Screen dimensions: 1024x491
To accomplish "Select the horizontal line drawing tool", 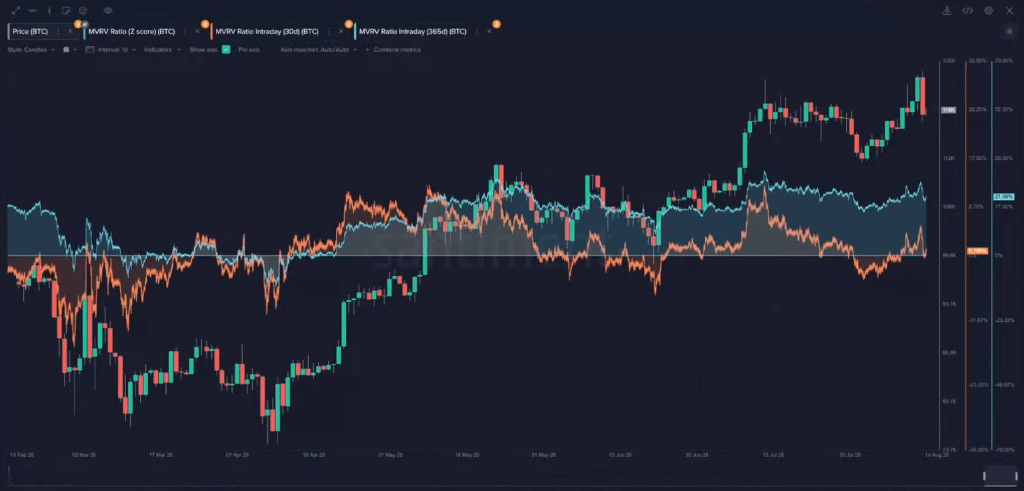I will click(x=32, y=11).
